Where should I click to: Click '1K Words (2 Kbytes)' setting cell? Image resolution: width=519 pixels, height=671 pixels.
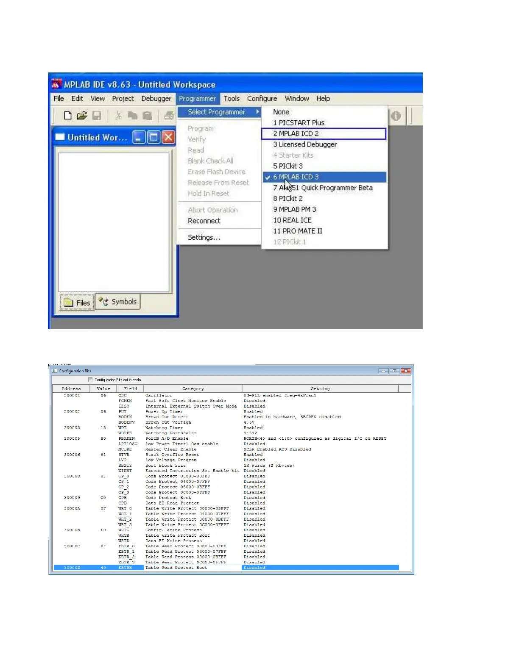pyautogui.click(x=269, y=465)
